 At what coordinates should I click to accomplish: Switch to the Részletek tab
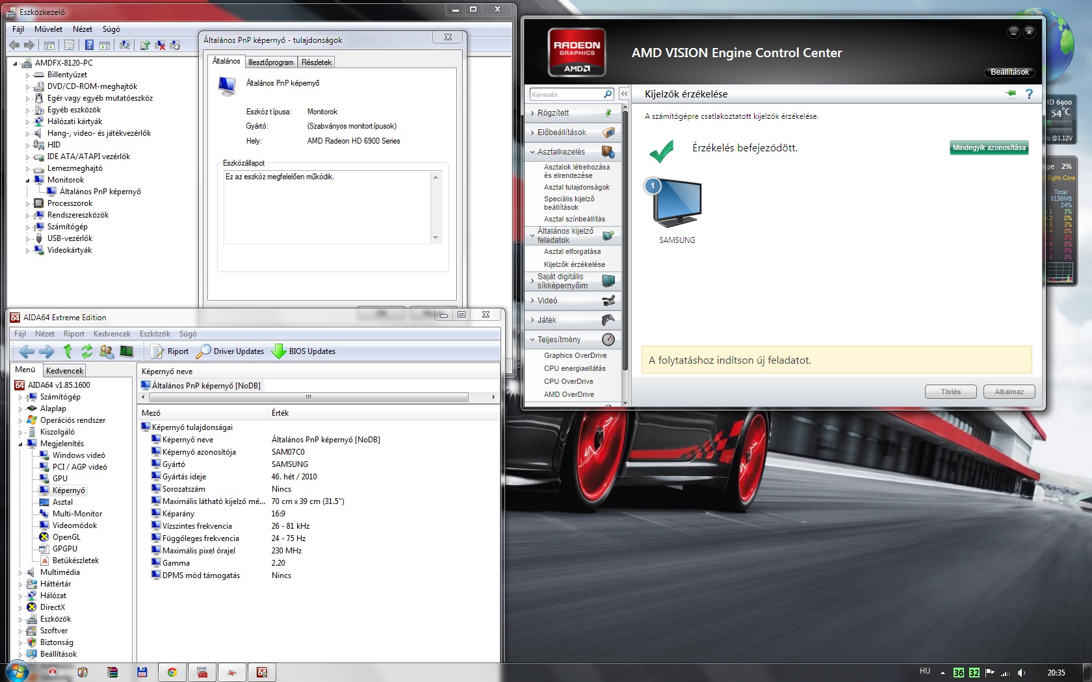[317, 62]
